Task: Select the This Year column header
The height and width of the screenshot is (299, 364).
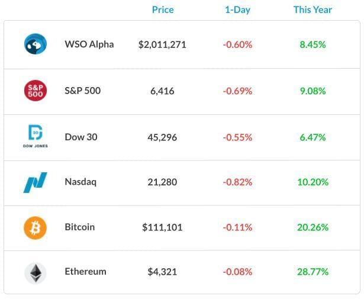Action: [x=313, y=9]
